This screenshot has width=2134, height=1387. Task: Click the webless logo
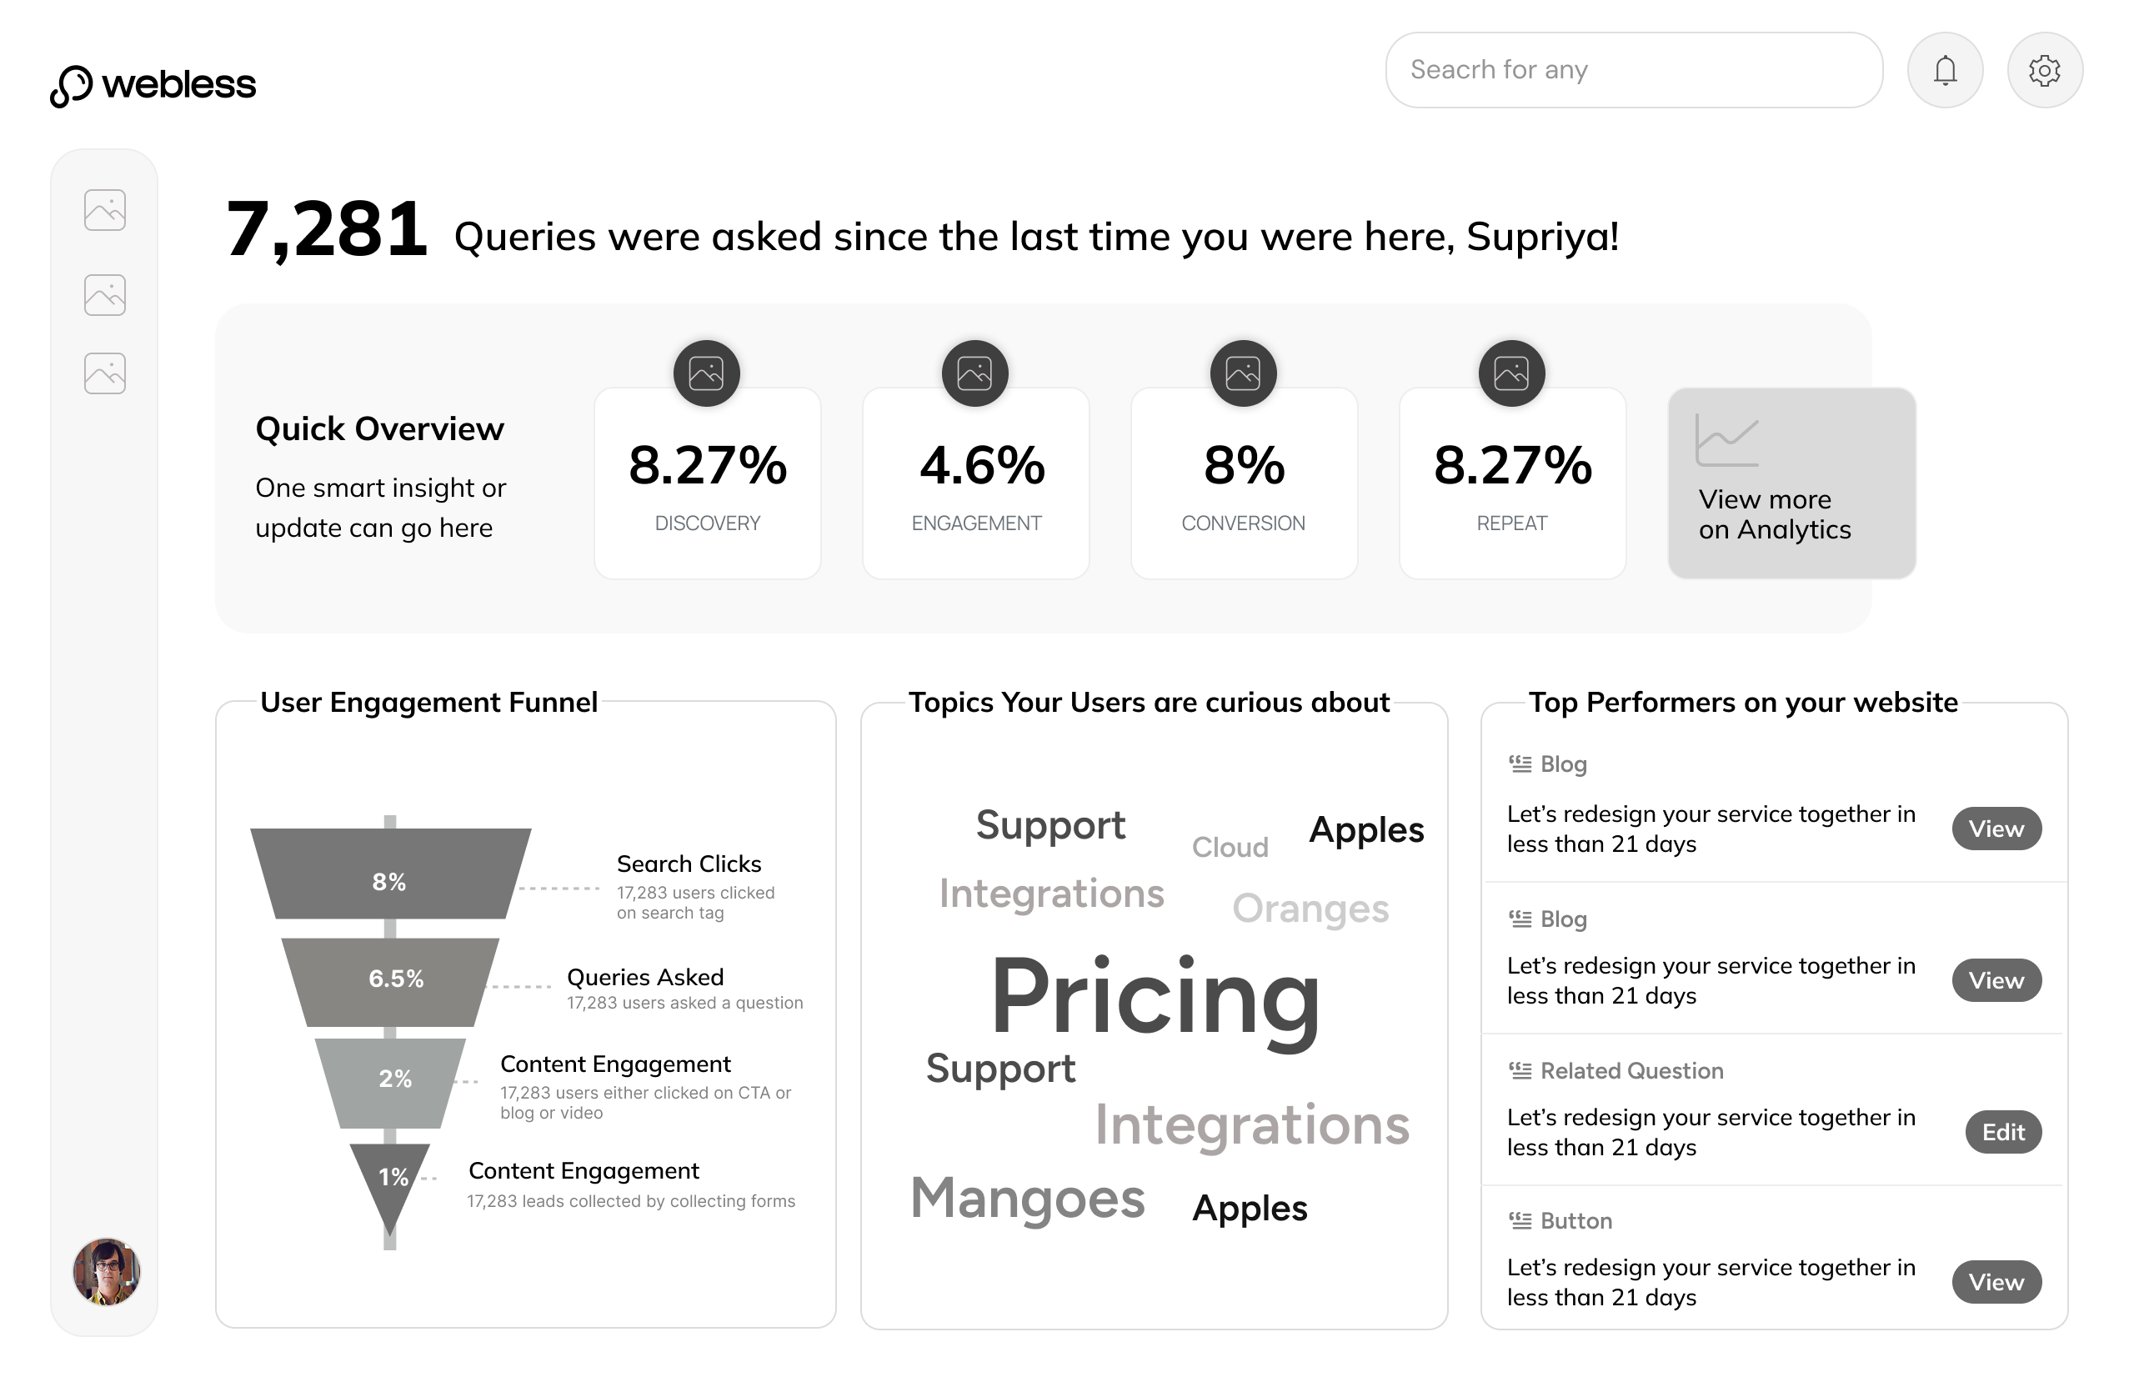point(153,85)
